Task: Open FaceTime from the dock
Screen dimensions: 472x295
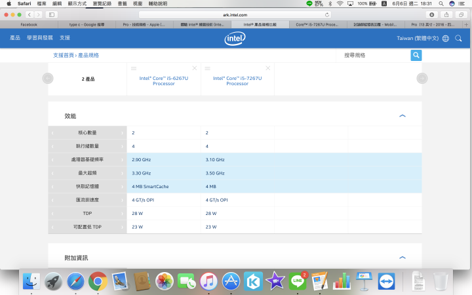Action: [187, 281]
